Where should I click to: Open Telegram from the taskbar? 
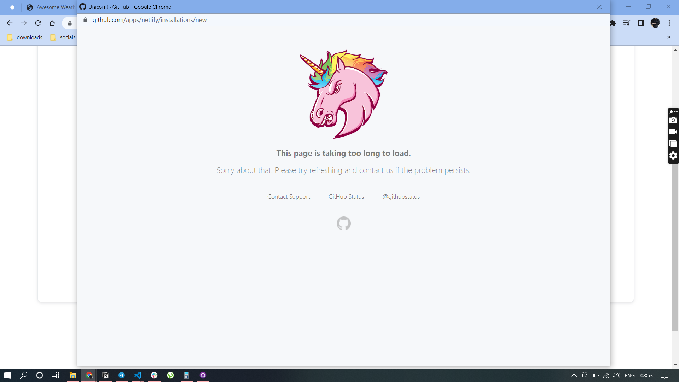122,375
